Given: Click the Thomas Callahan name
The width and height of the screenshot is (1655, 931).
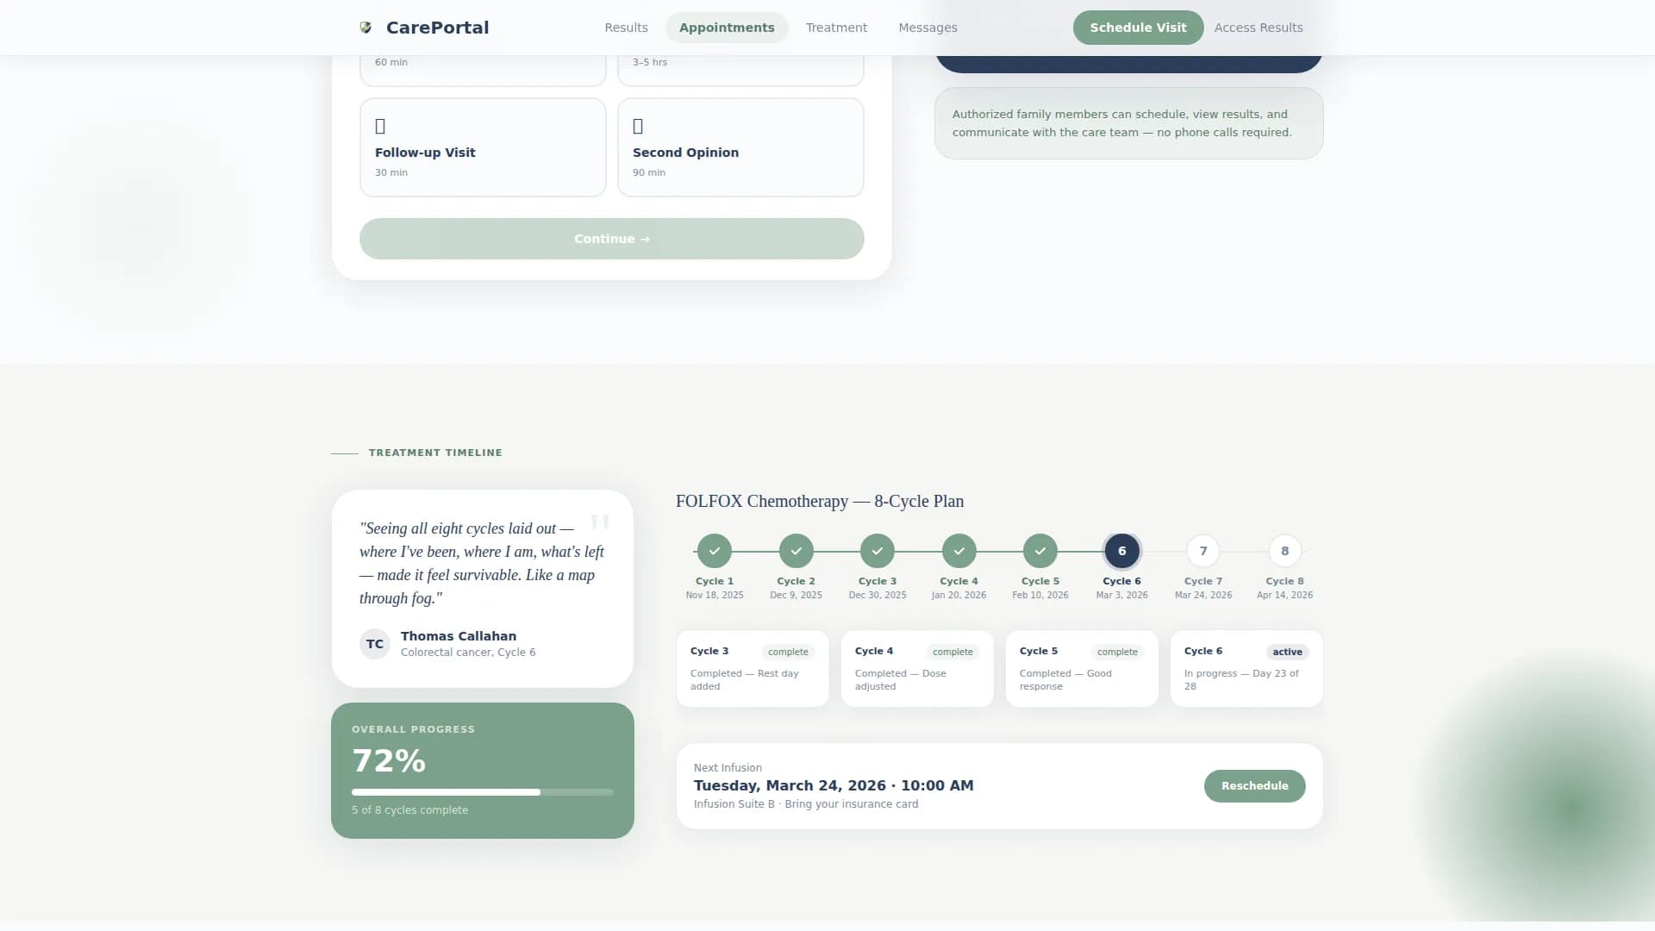Looking at the screenshot, I should [459, 636].
